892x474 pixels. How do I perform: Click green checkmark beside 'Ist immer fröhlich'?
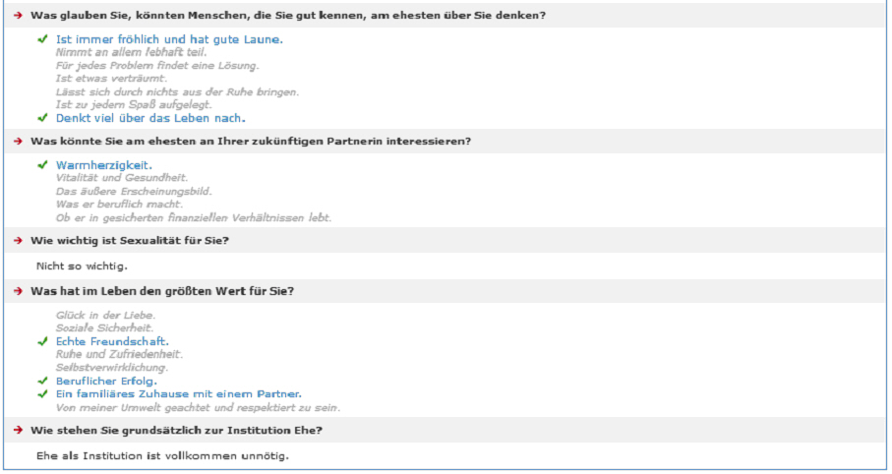[42, 38]
